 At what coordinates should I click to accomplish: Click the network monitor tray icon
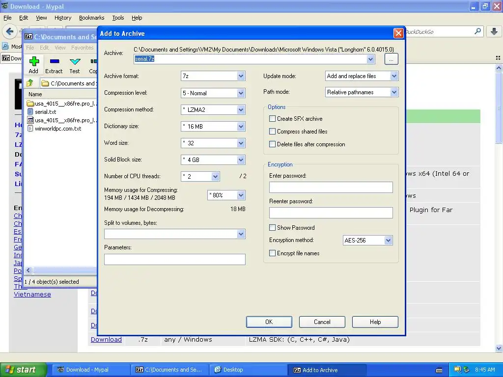pyautogui.click(x=458, y=370)
